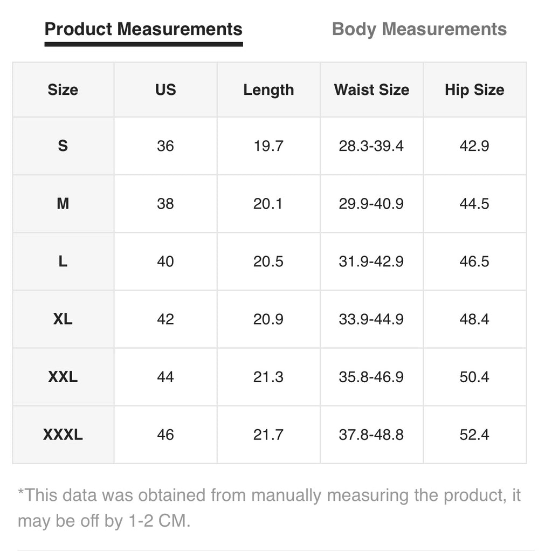Click waist size 37.8-48.8 cell
Viewport: 552px width, 551px height.
pyautogui.click(x=371, y=435)
